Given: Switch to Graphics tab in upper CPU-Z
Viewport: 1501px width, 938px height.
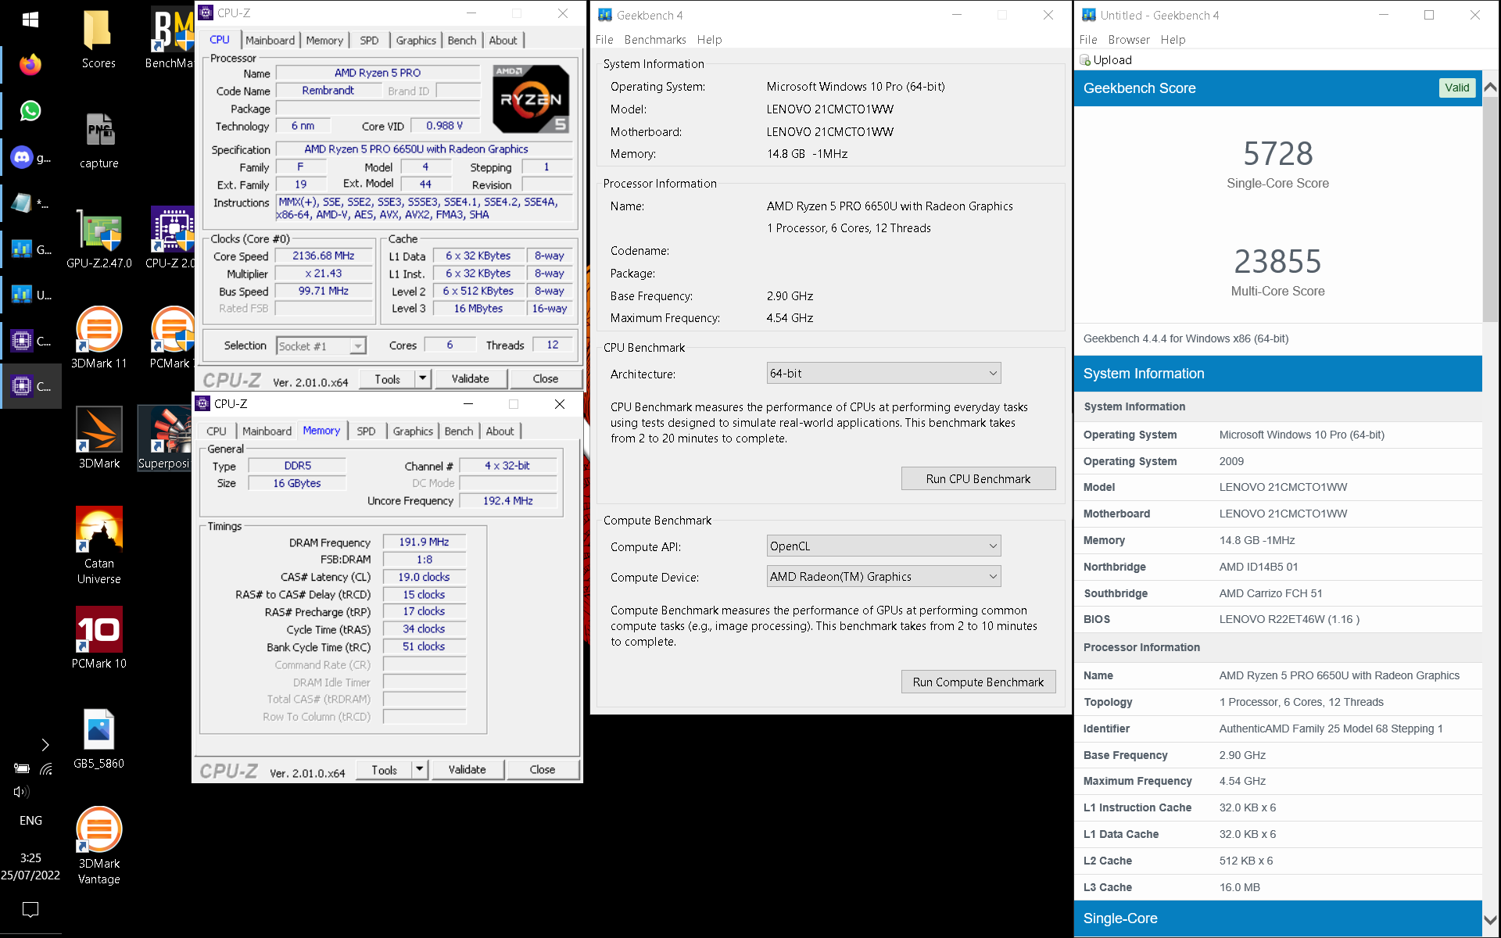Looking at the screenshot, I should click(x=416, y=40).
